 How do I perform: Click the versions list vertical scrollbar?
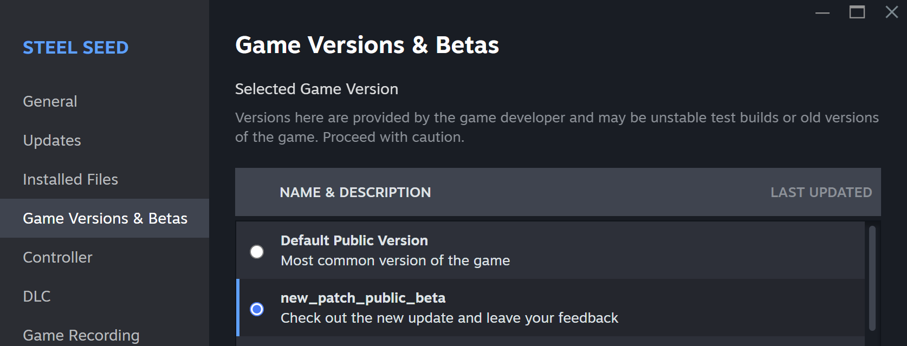point(872,278)
